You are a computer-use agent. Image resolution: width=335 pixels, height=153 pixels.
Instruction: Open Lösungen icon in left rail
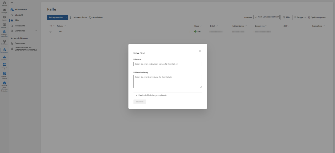click(x=4, y=10)
